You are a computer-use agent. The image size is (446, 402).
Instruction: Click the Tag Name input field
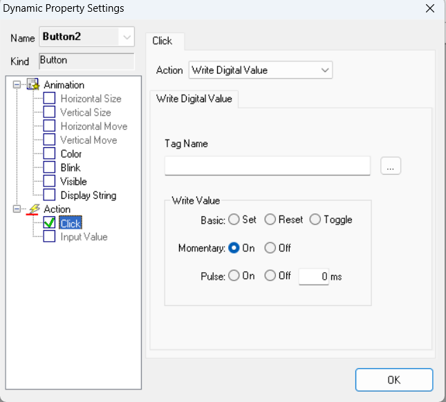tap(268, 166)
